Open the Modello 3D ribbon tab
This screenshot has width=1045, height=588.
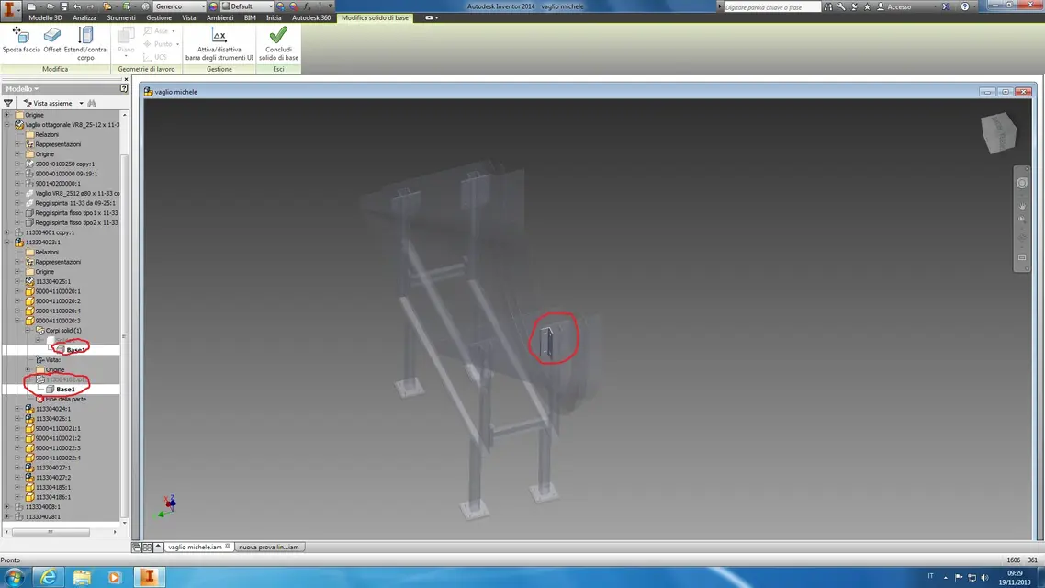(45, 18)
